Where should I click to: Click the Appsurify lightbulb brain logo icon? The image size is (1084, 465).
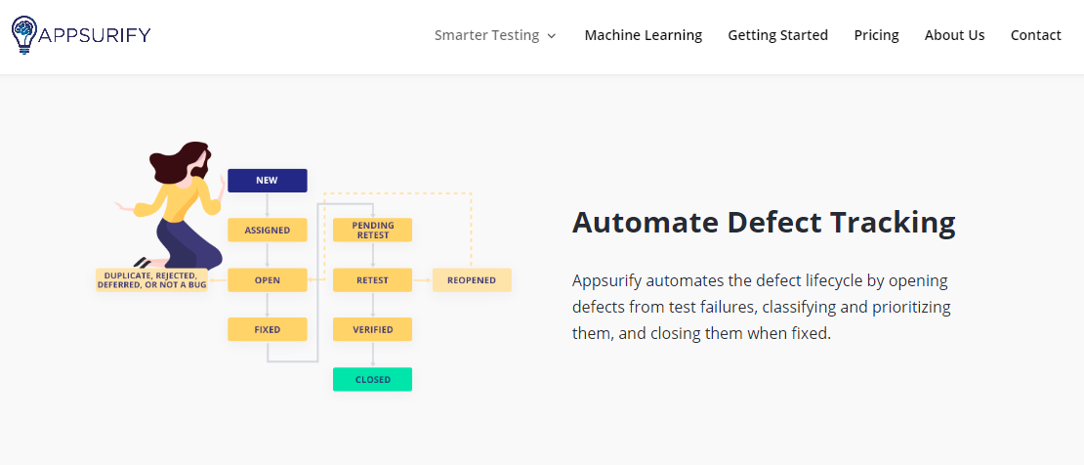(x=24, y=34)
